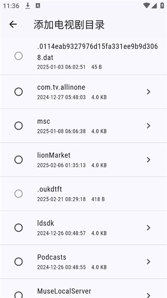Expand the ldsdk folder chevron

click(x=148, y=228)
